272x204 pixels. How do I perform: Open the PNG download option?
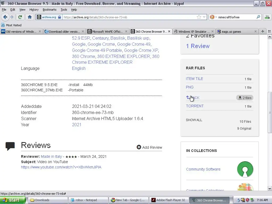coord(190,87)
